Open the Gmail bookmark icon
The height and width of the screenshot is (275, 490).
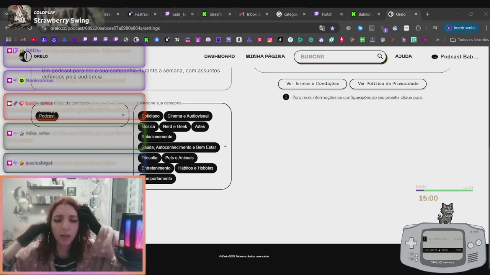coord(23,40)
